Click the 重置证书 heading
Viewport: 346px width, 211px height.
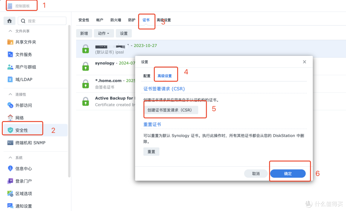point(152,125)
